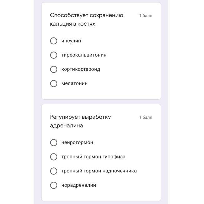Screen dimensions: 204x204
Task: Click the нейрогормон answer label text
Action: point(77,142)
